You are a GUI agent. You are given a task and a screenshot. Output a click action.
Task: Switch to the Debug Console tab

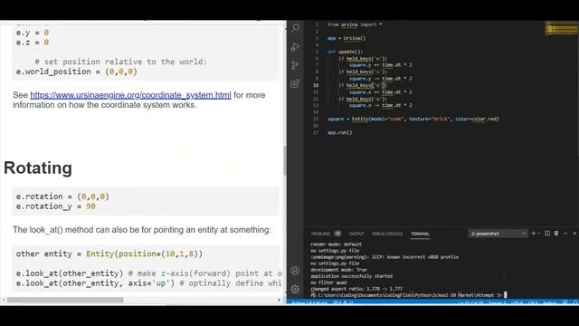tap(387, 234)
